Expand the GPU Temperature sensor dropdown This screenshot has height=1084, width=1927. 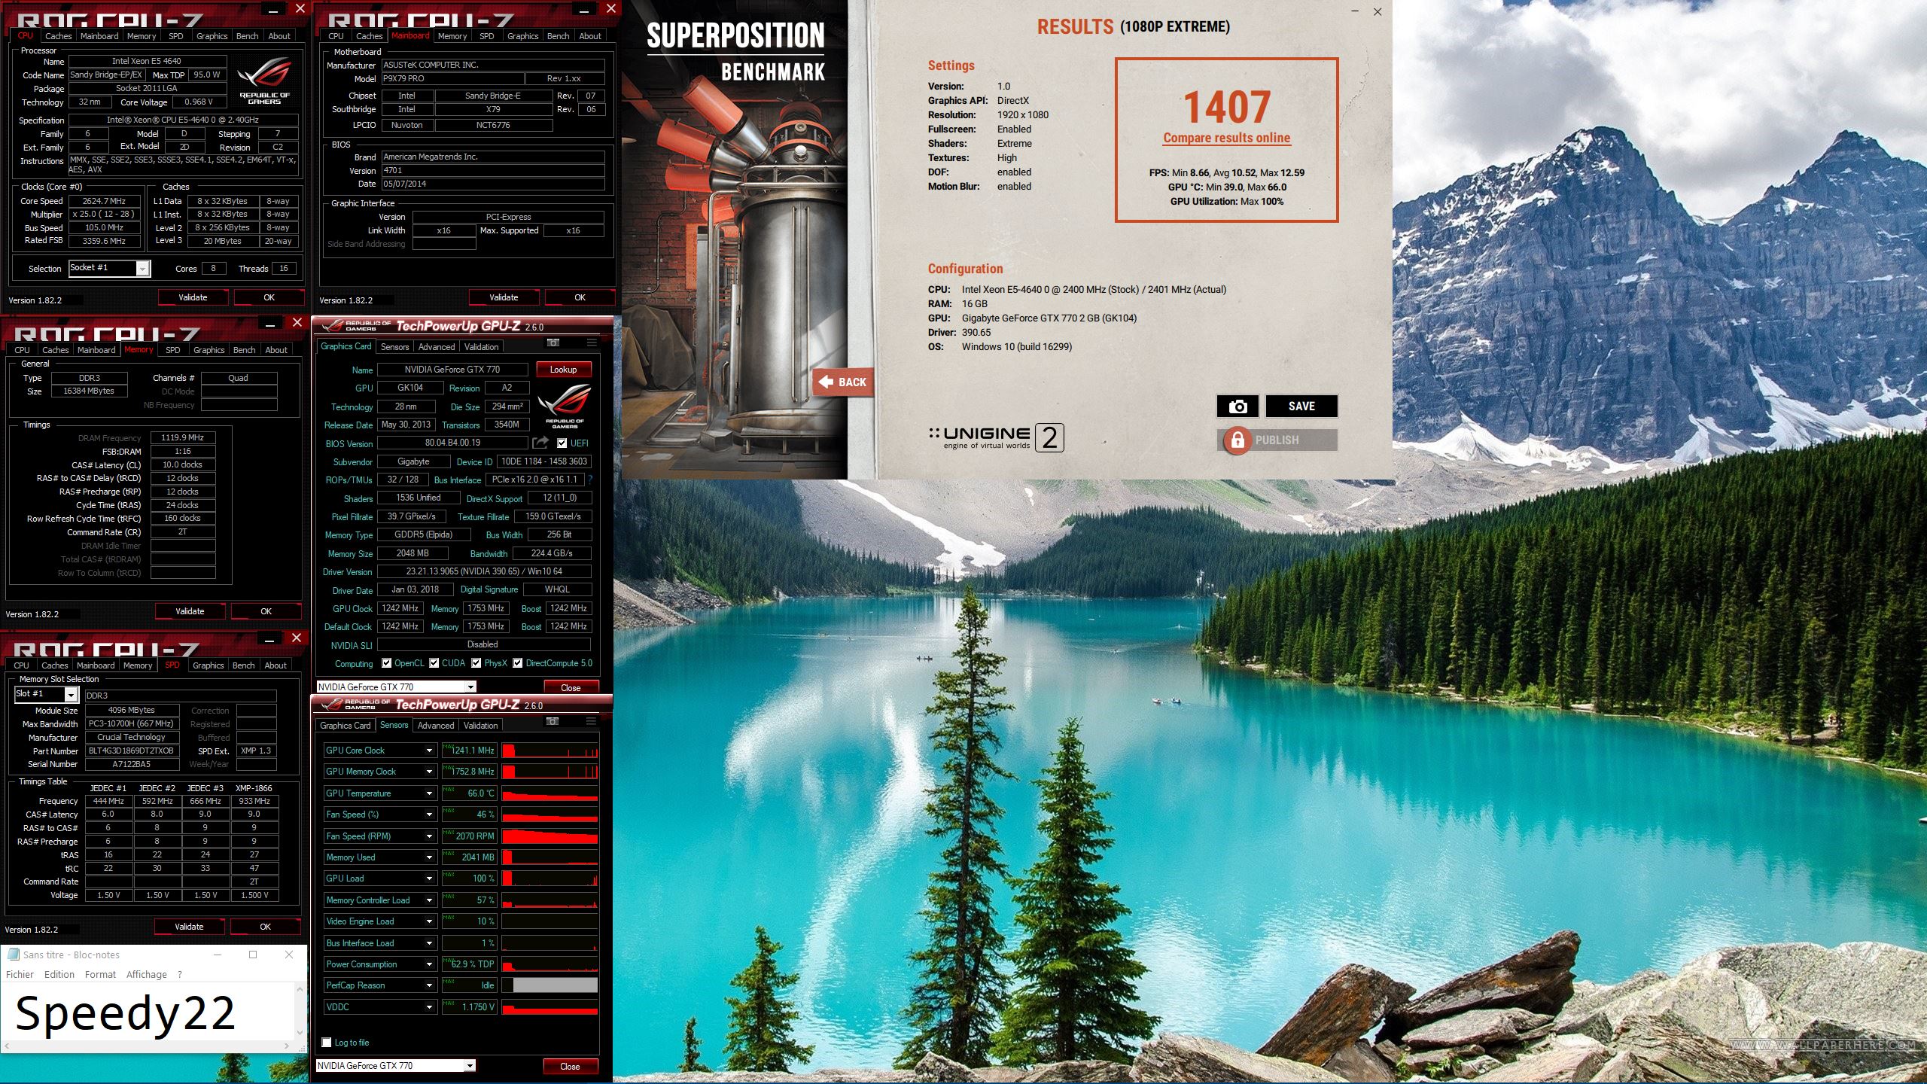point(429,793)
